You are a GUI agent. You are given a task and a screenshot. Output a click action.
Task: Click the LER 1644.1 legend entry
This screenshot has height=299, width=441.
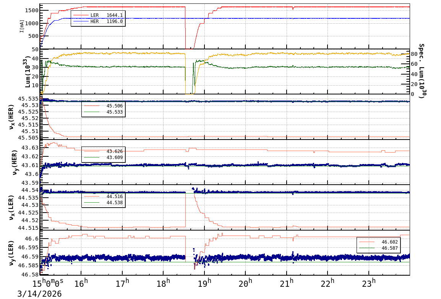pyautogui.click(x=98, y=15)
